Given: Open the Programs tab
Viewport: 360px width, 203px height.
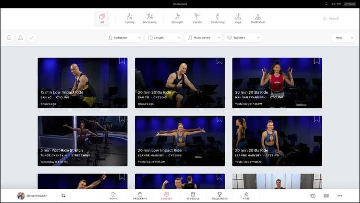Looking at the screenshot, I should tap(140, 196).
